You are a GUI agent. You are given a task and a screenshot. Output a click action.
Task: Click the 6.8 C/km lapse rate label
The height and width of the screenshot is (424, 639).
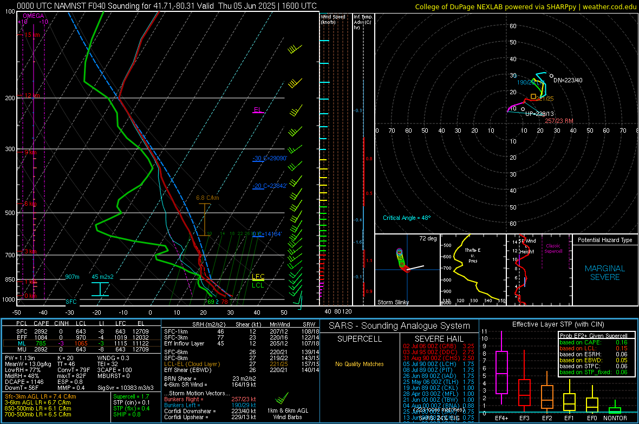[207, 198]
